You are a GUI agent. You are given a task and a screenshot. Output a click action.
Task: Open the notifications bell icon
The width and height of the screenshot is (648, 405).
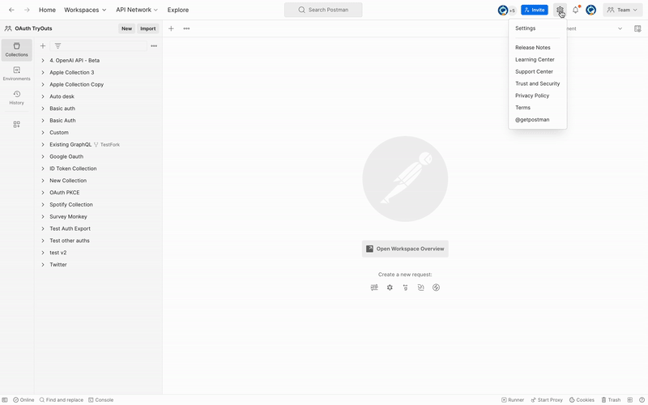click(x=576, y=10)
